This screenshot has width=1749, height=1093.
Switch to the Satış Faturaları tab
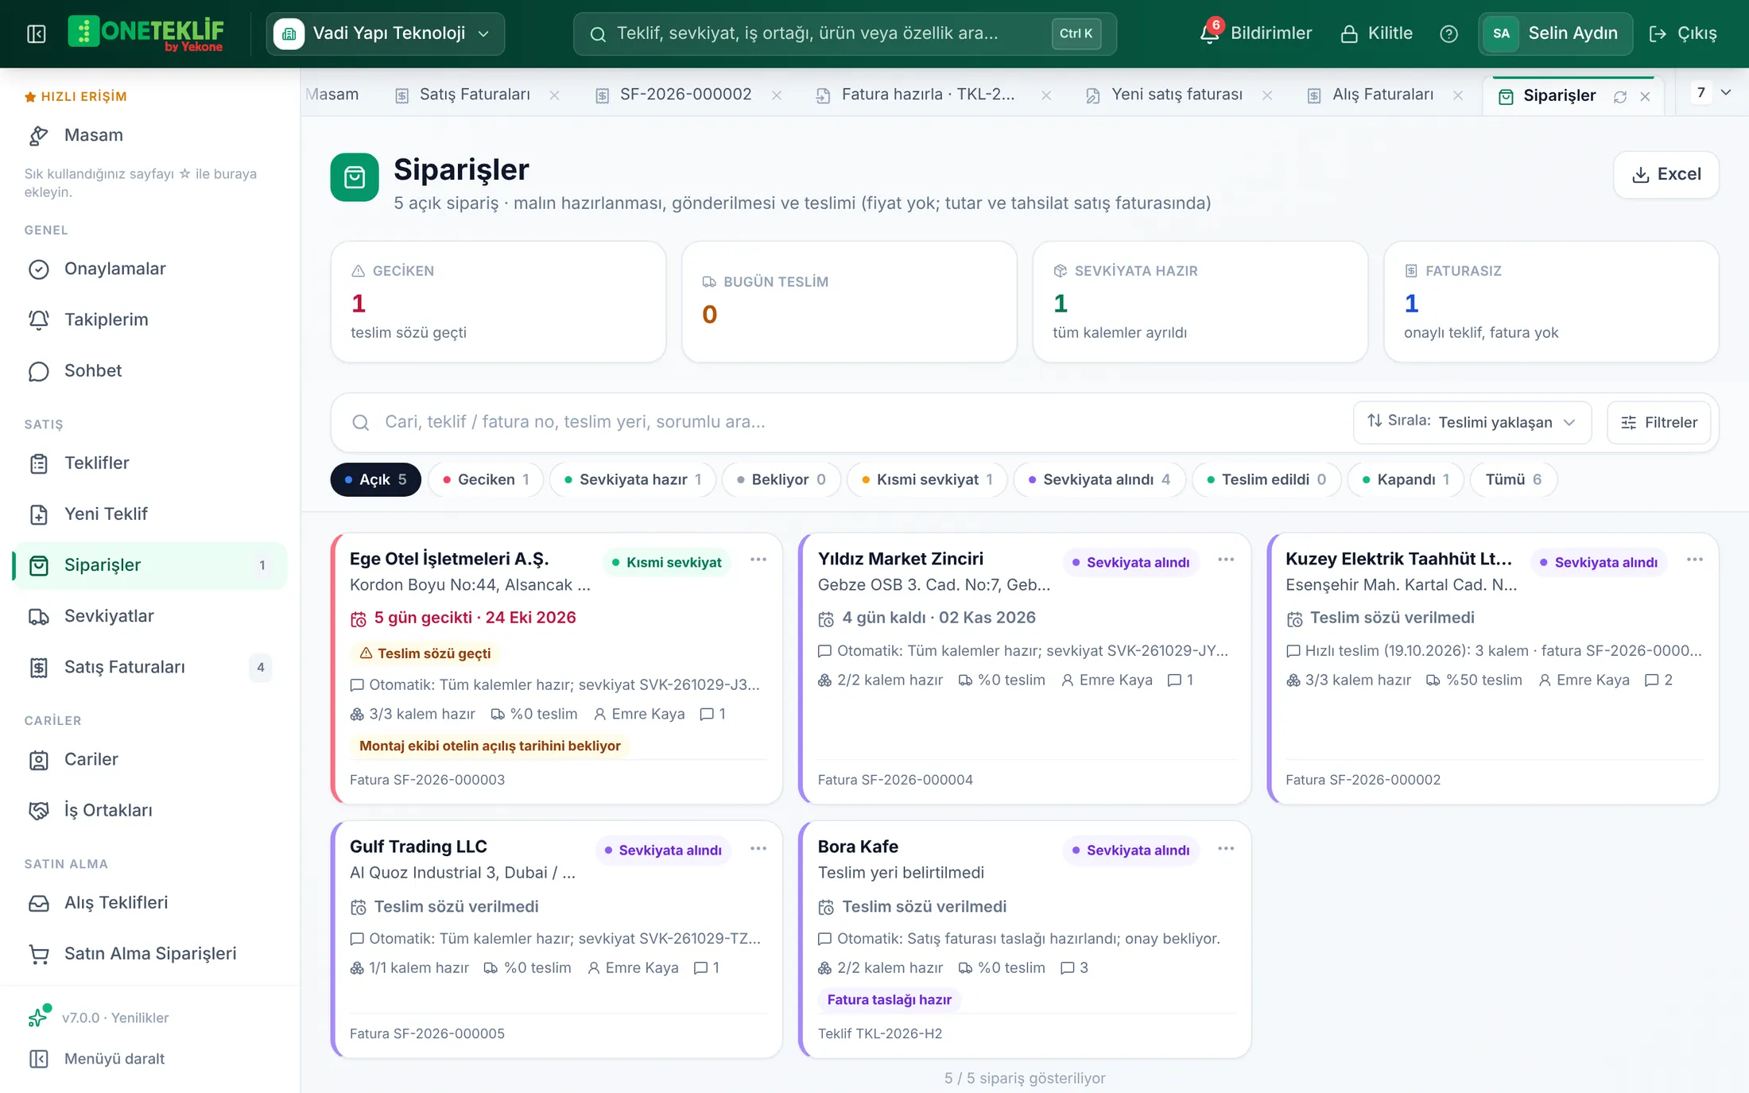tap(474, 95)
